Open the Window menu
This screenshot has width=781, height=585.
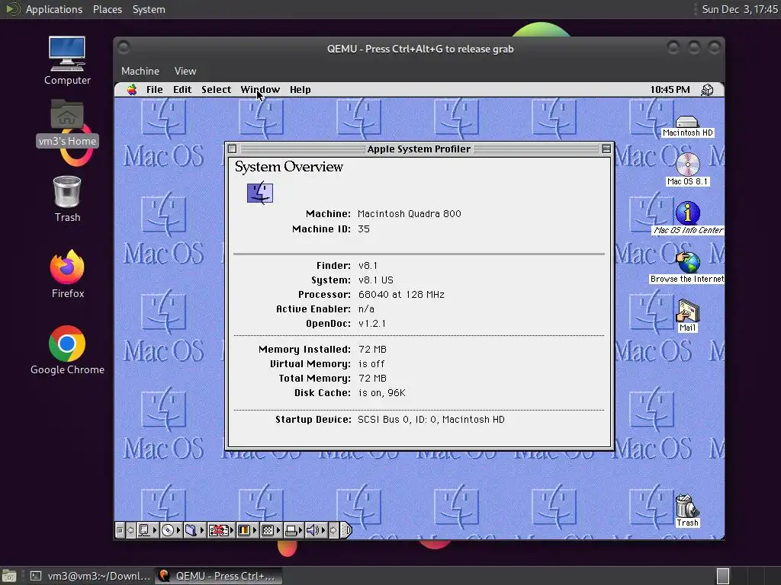260,90
